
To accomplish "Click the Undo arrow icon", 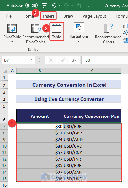I will click(x=54, y=6).
